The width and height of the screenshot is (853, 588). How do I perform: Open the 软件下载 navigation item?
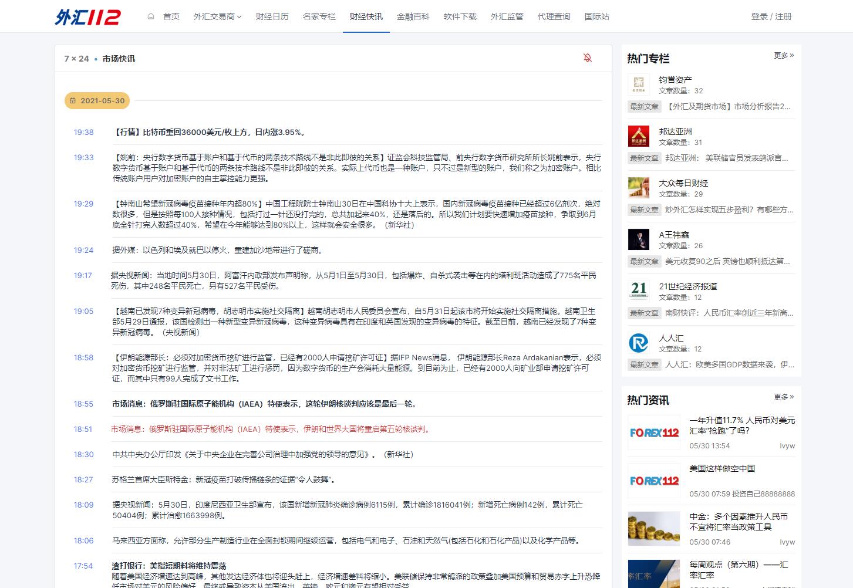click(460, 16)
